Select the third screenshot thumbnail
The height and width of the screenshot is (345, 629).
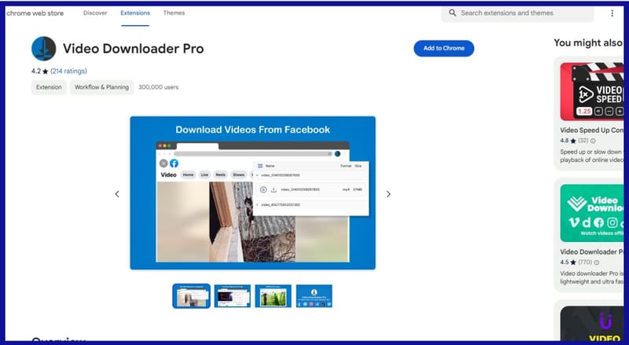tap(273, 296)
